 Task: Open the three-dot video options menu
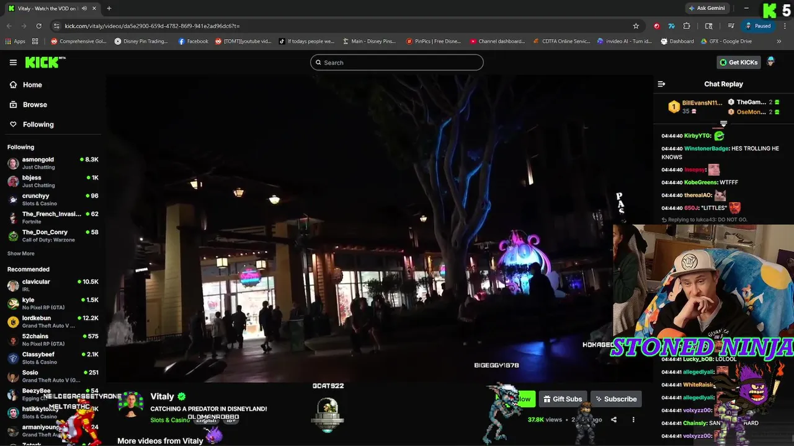click(x=633, y=419)
